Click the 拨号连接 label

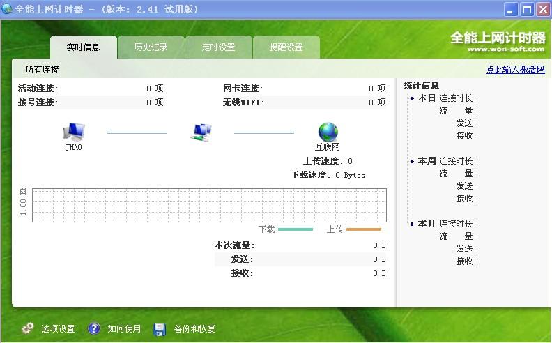click(38, 102)
